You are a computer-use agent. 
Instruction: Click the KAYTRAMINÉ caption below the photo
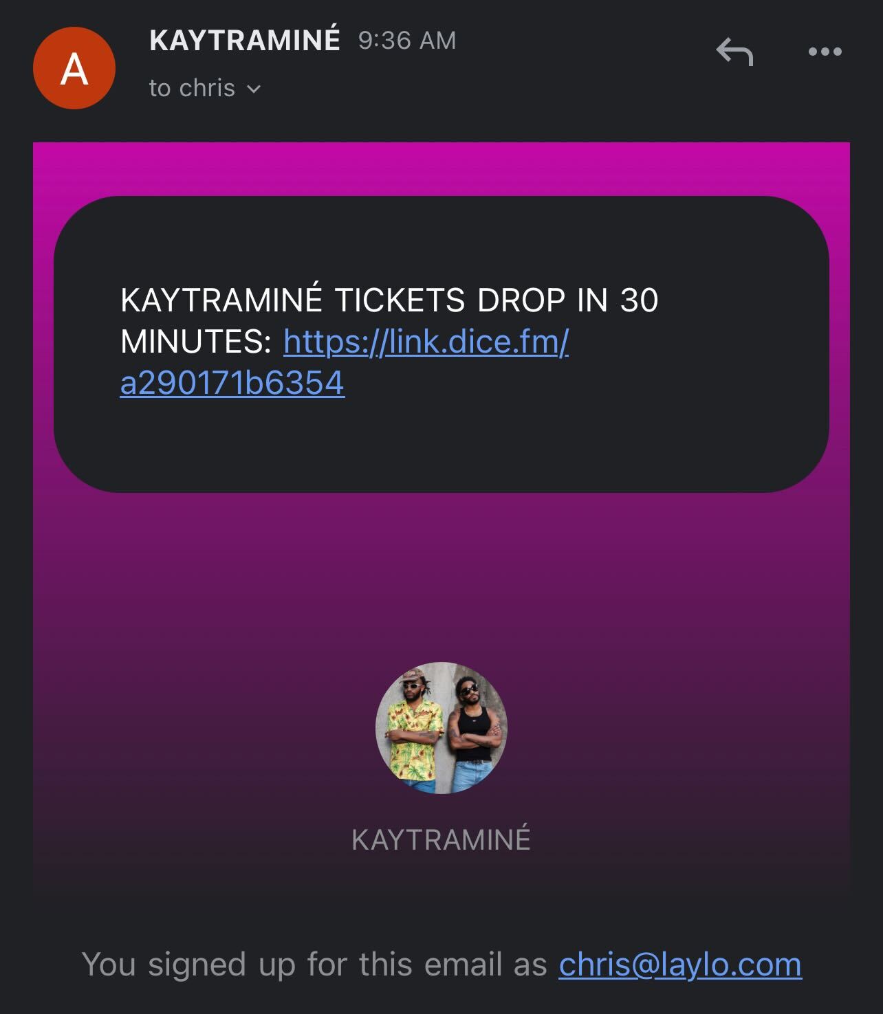(x=441, y=839)
